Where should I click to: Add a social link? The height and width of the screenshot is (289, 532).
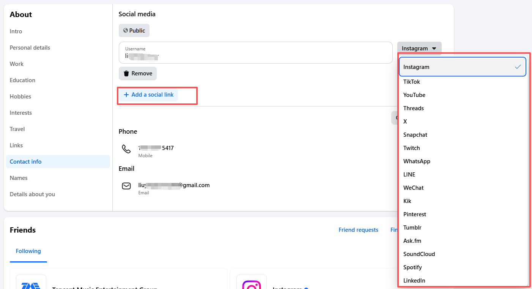[149, 95]
